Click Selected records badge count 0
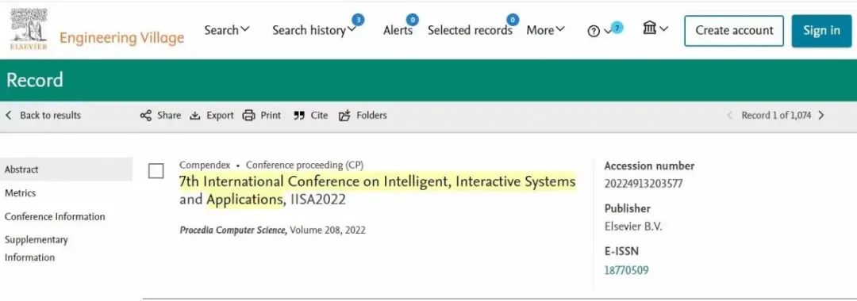 pyautogui.click(x=512, y=20)
